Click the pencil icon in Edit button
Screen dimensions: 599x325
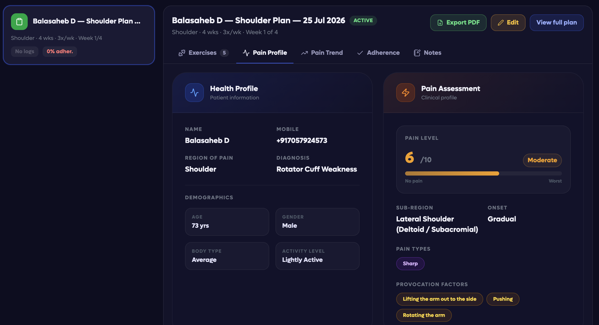501,22
